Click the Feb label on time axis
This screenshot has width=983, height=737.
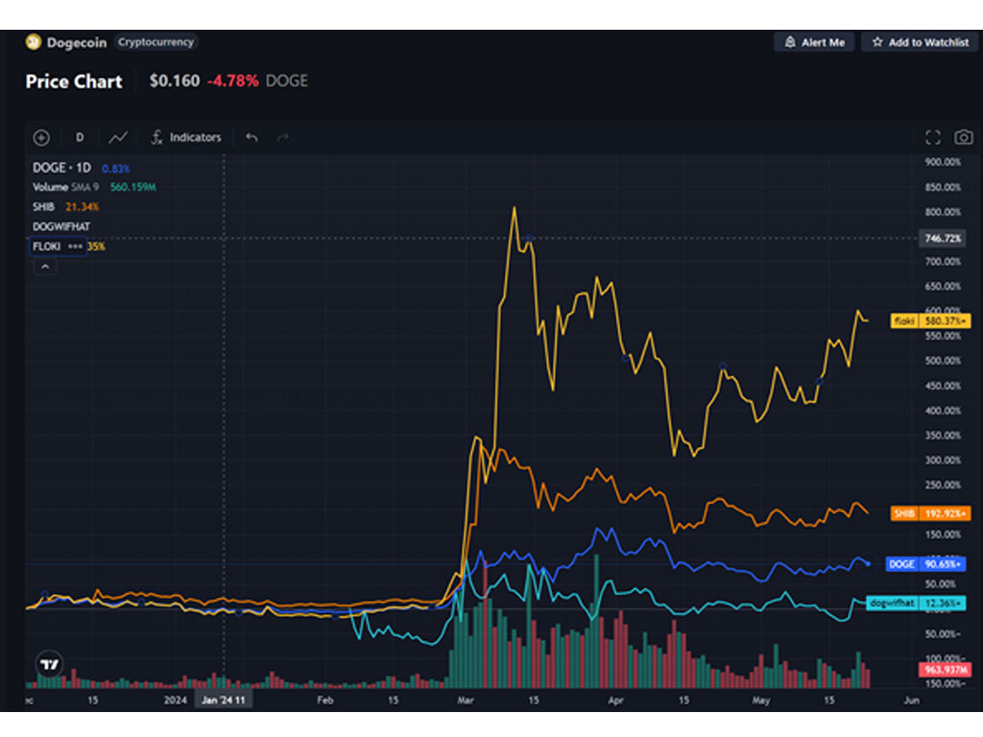point(324,700)
